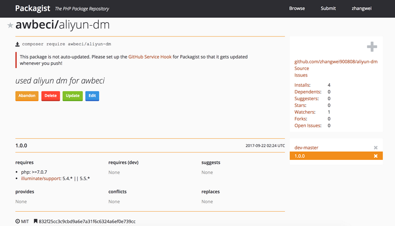Click the download icon beside composer command
This screenshot has width=395, height=226.
click(17, 44)
